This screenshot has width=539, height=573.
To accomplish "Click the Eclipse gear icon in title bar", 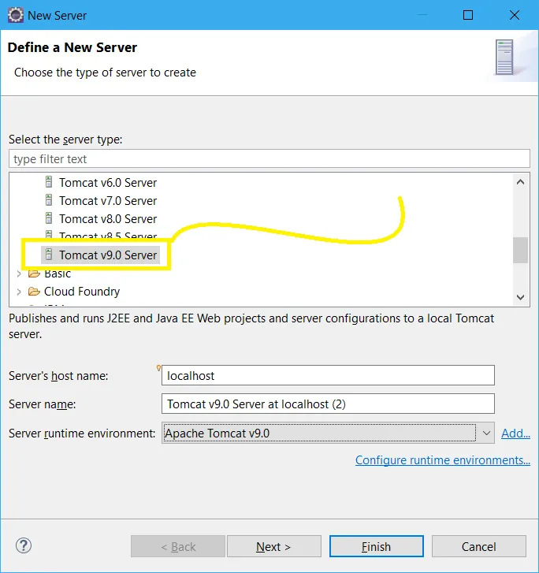I will pyautogui.click(x=15, y=15).
